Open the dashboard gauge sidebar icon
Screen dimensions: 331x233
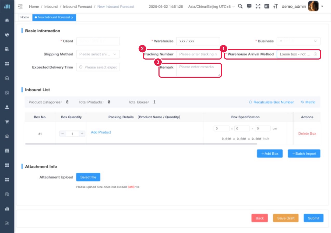(x=7, y=20)
